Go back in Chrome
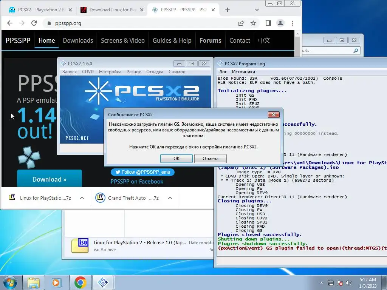This screenshot has height=290, width=387. pos(9,23)
